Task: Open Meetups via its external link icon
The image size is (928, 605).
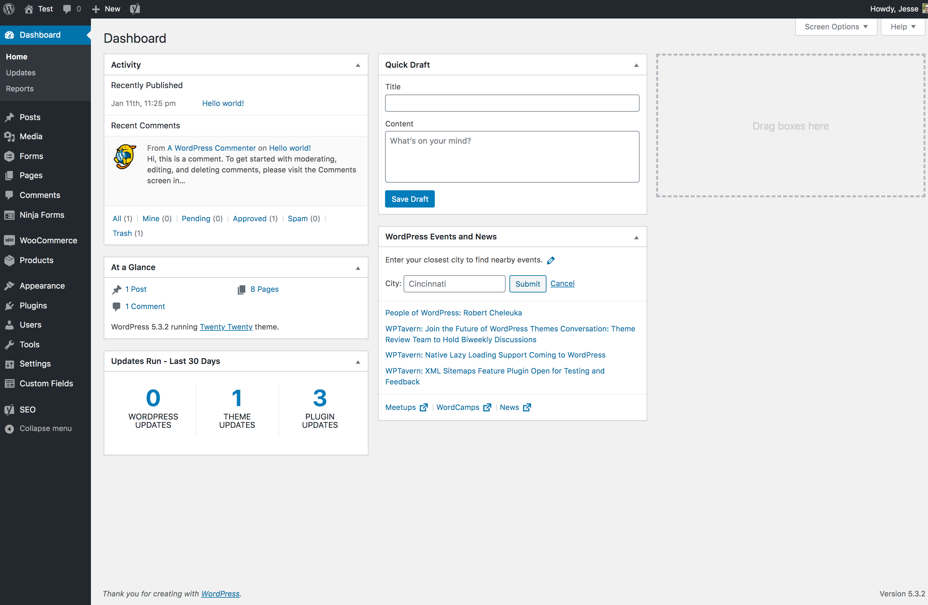Action: (423, 407)
